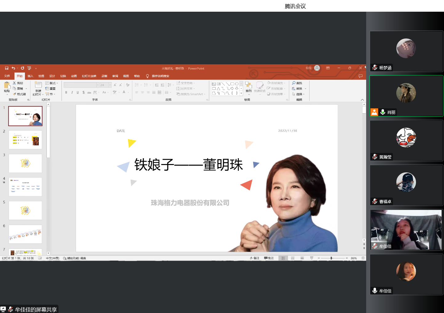Select slide 2 thumbnail in slide panel
This screenshot has width=444, height=313.
(25, 140)
